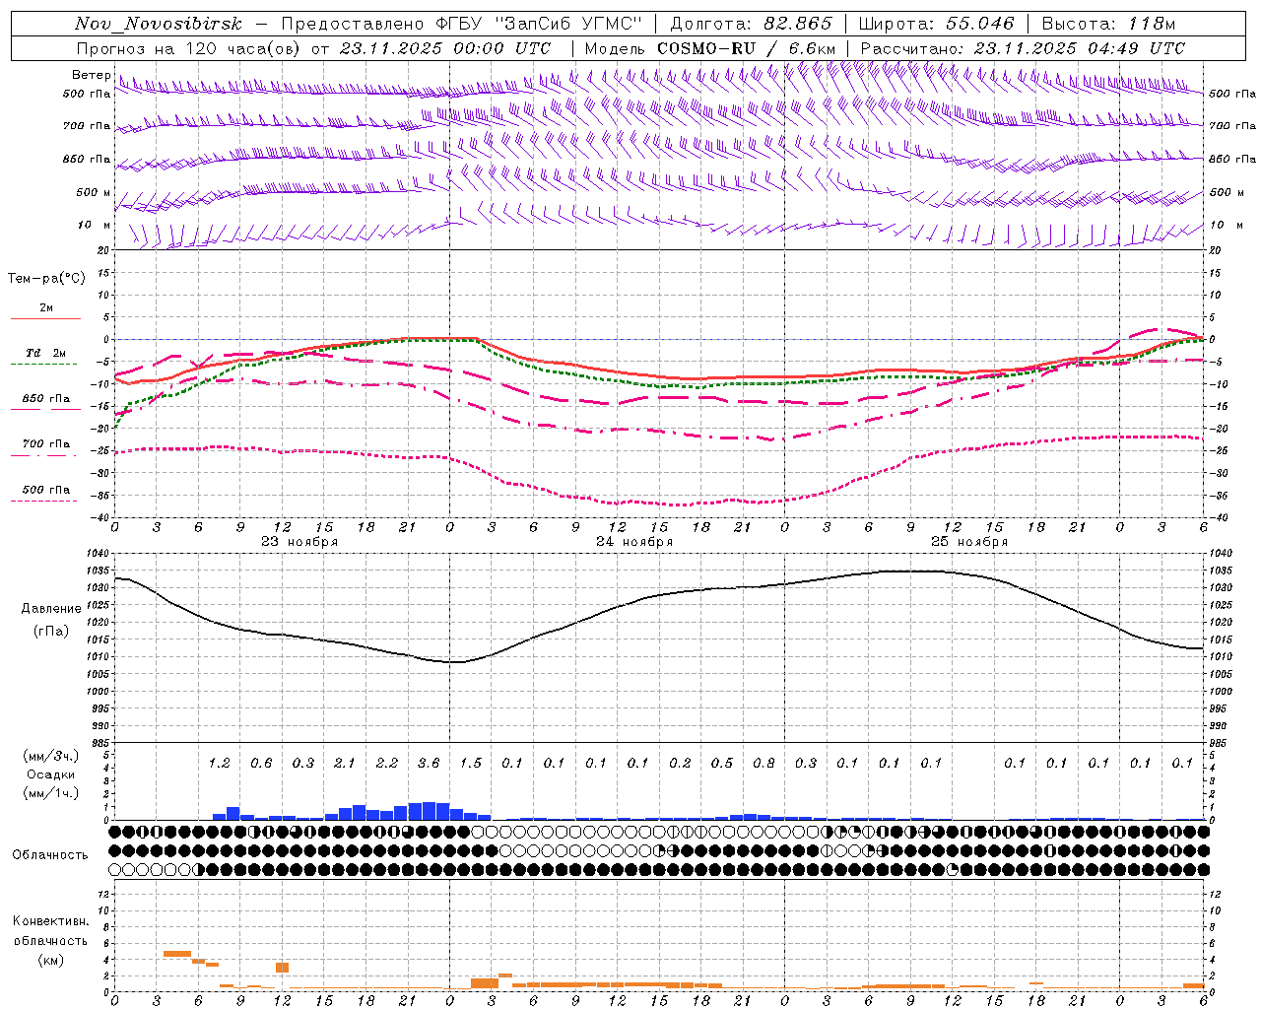Viewport: 1261px width, 1009px height.
Task: Click the Высота: 118м header field
Action: (x=1108, y=24)
